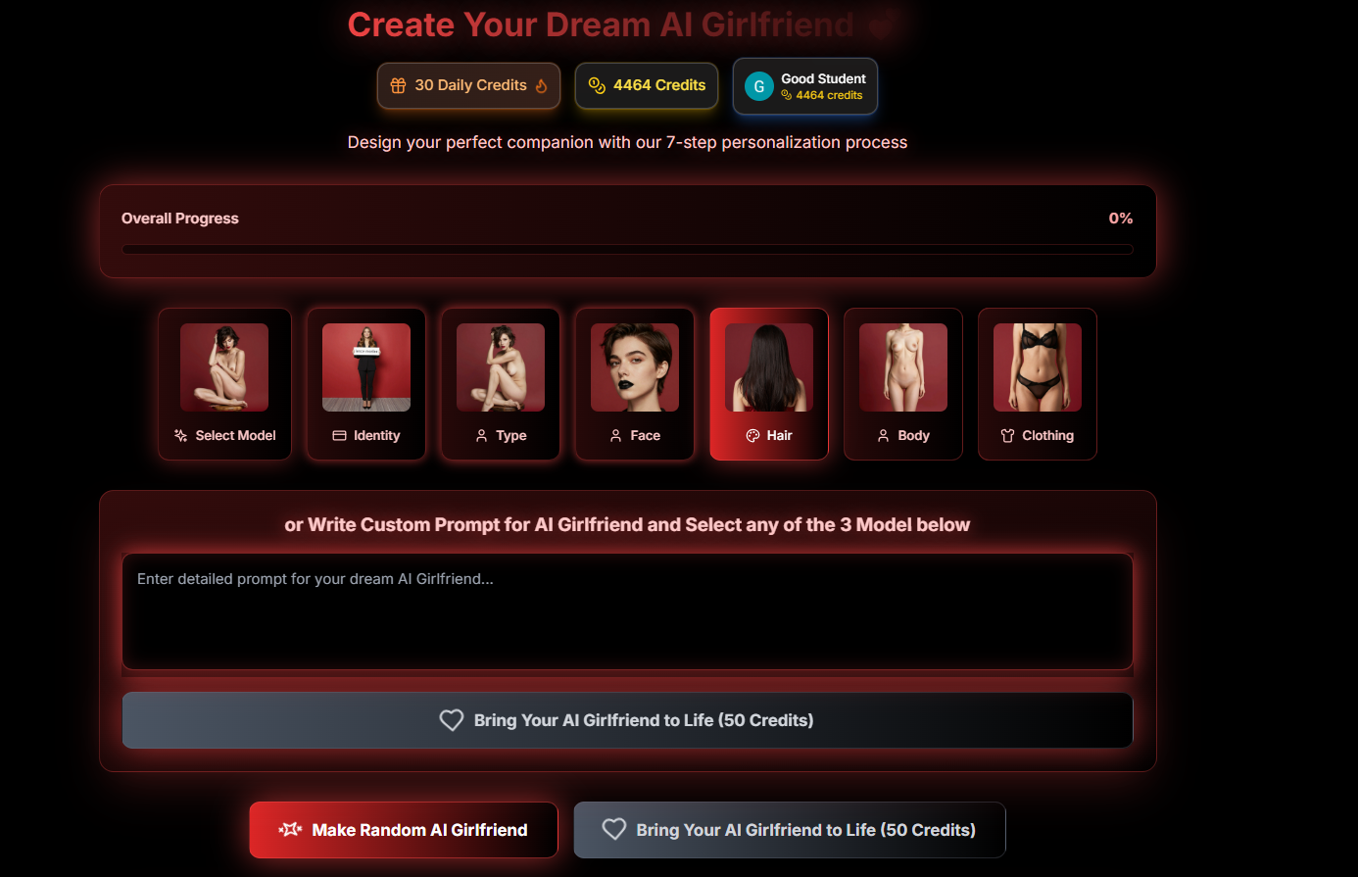
Task: Click the 30 Daily Credits badge
Action: coord(469,85)
